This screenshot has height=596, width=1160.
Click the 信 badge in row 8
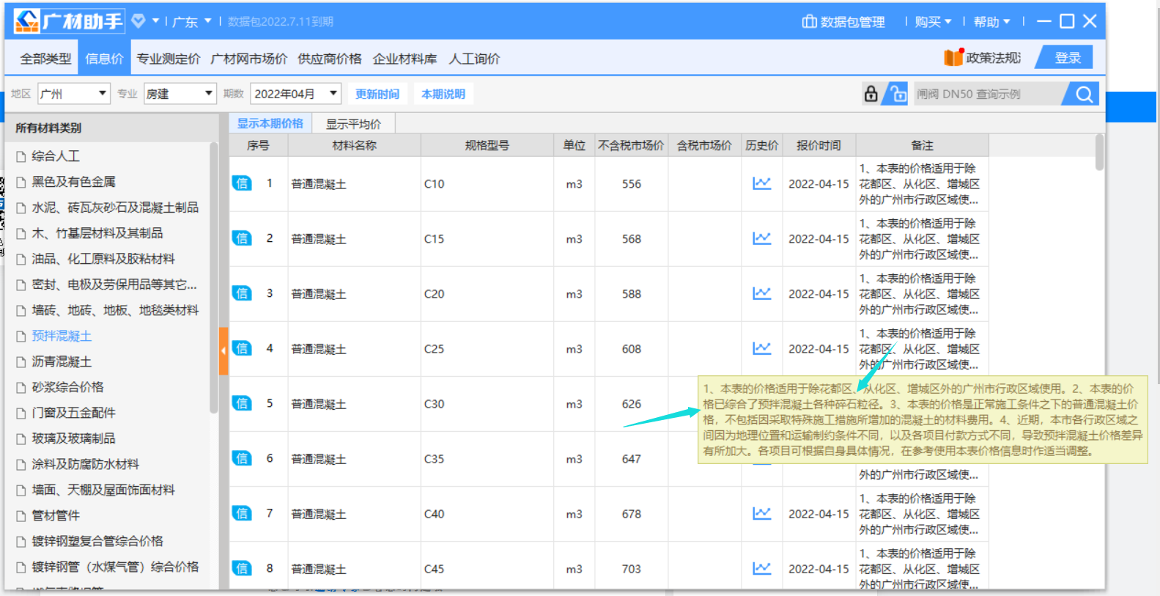pyautogui.click(x=242, y=568)
